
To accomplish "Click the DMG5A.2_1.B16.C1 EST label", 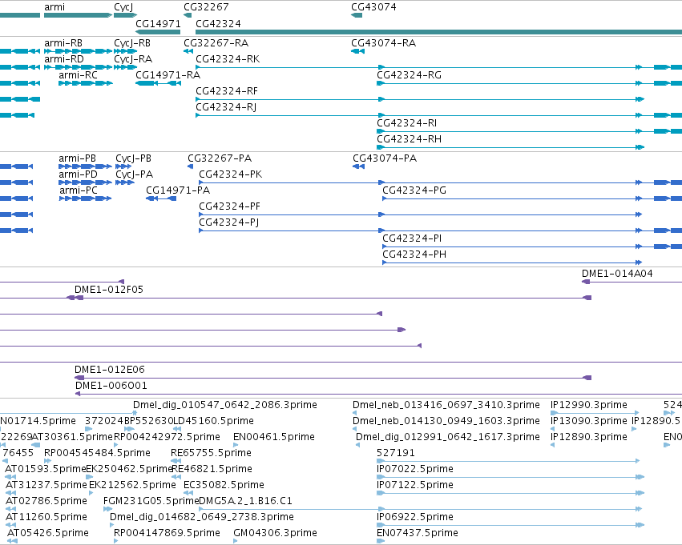I will (245, 502).
